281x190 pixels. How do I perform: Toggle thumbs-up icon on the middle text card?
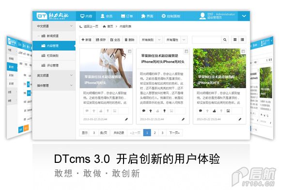[x=157, y=111]
